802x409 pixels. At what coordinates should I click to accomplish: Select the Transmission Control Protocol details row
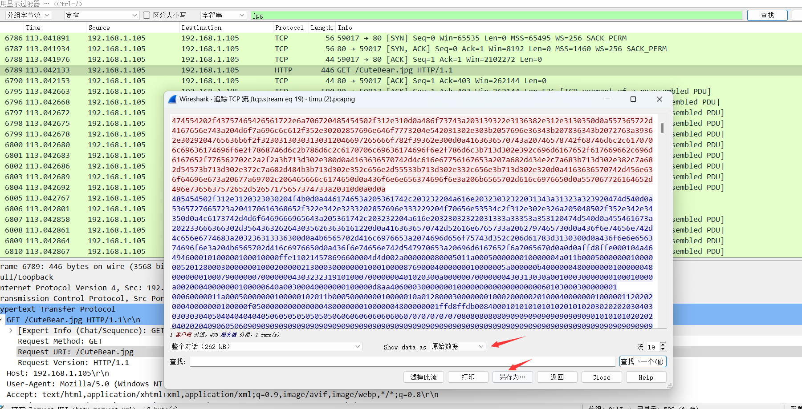(82, 299)
